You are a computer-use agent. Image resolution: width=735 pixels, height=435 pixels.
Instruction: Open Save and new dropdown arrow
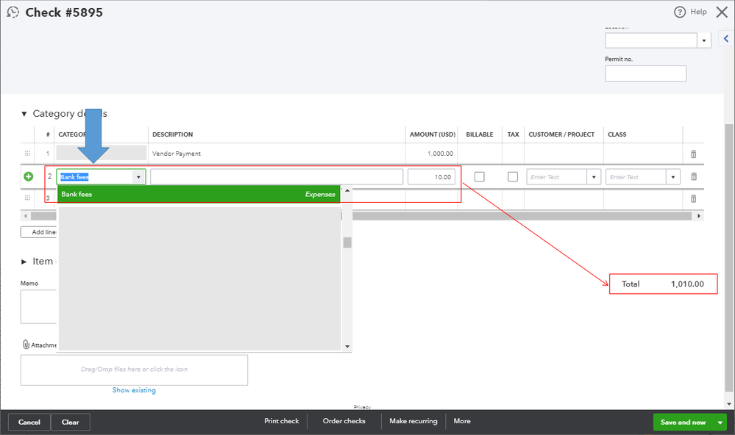click(720, 423)
